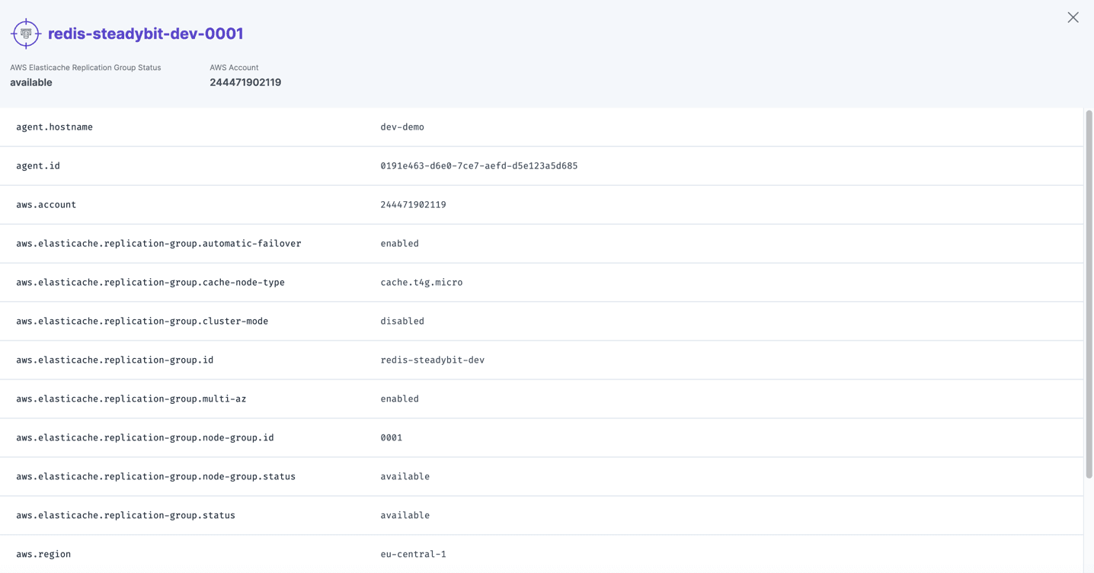Click the node-group.status attribute key

[155, 477]
